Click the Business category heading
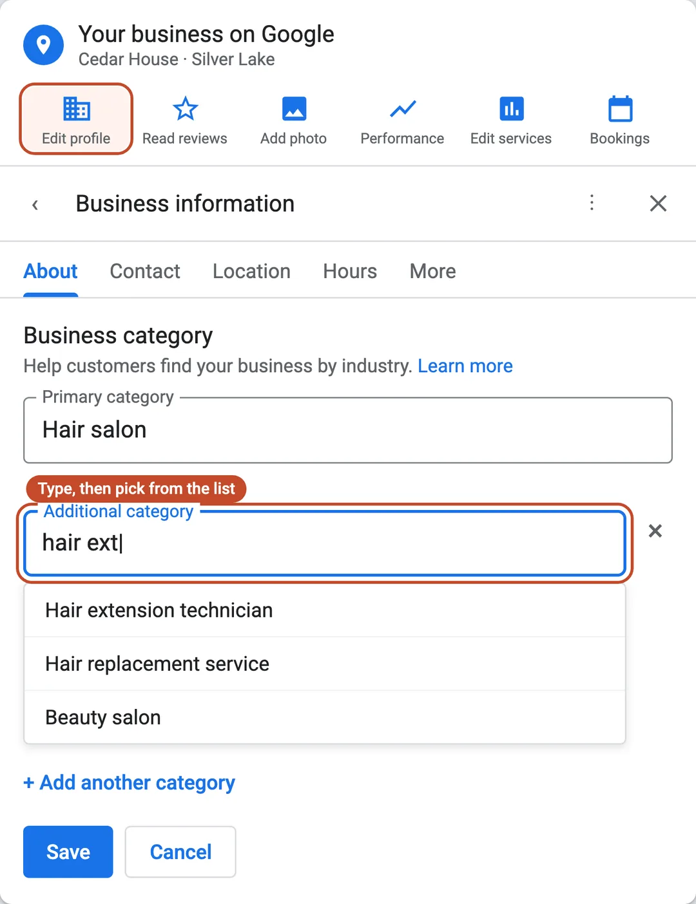The width and height of the screenshot is (696, 904). pyautogui.click(x=118, y=335)
